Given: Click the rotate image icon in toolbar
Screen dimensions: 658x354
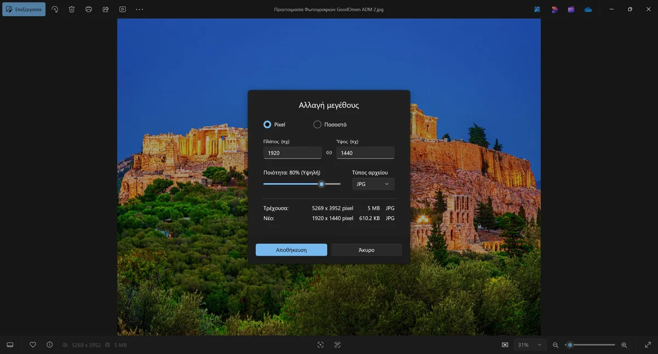Looking at the screenshot, I should pos(55,9).
